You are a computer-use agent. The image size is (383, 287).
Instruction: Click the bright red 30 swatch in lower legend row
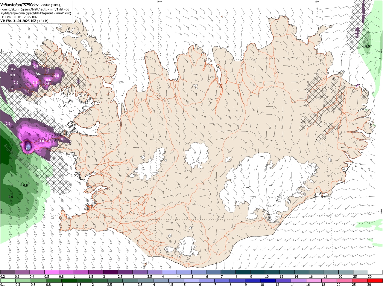click(x=375, y=281)
